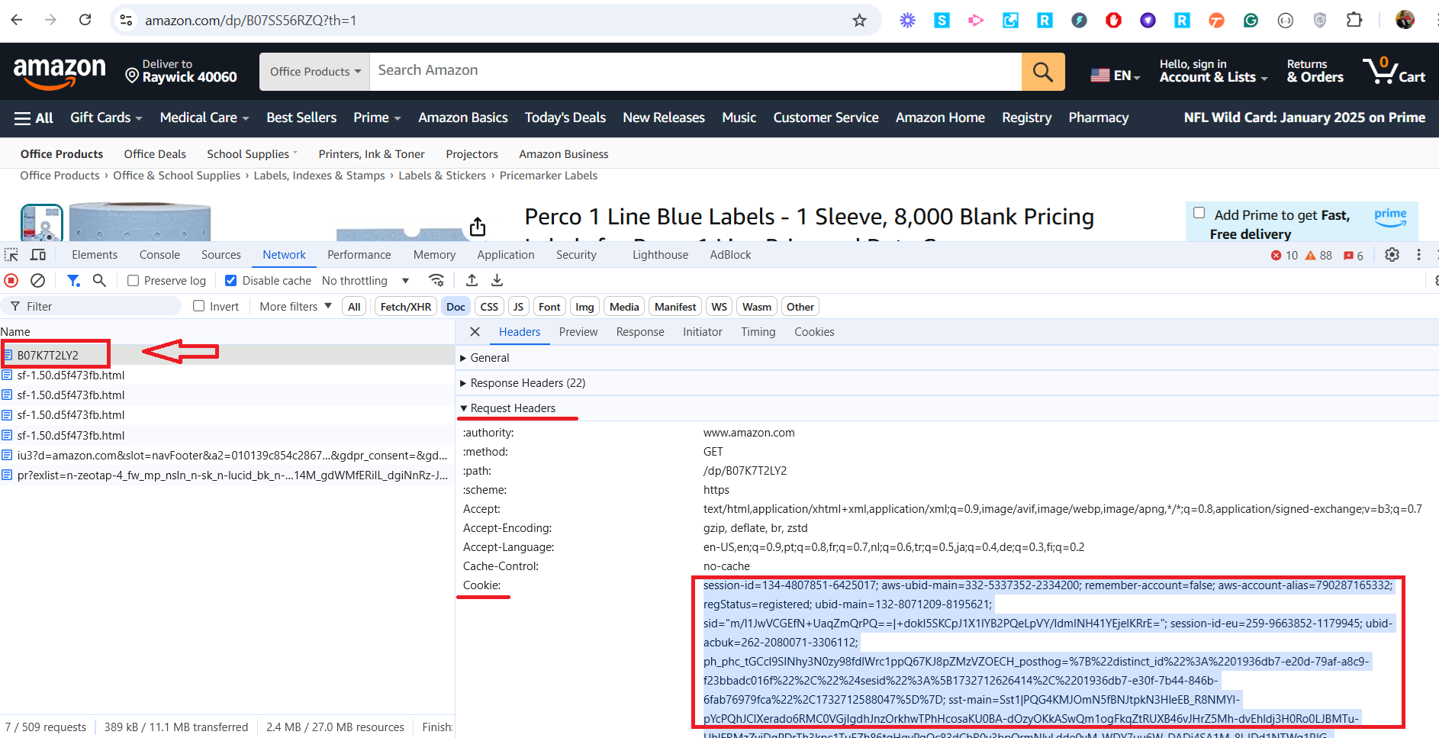Click the orange search magnifier button

point(1043,72)
